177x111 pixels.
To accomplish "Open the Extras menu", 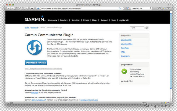I will [86, 20].
